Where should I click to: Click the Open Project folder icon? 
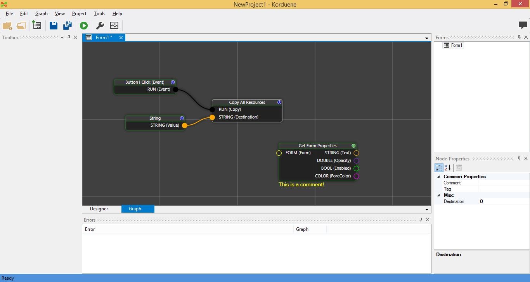coord(21,26)
